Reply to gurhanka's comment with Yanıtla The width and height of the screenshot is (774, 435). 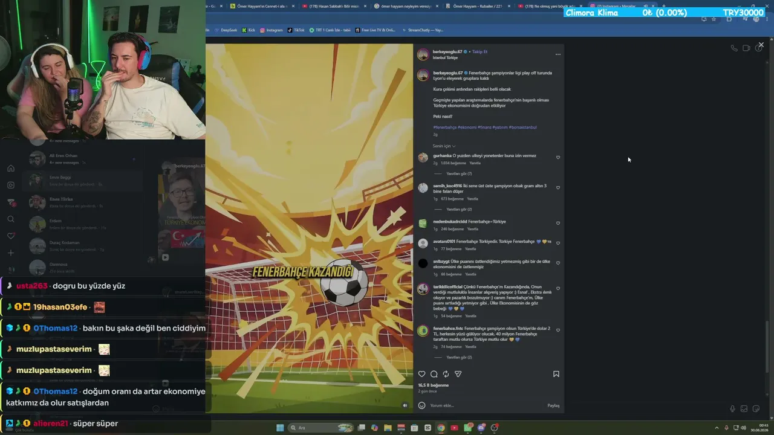[475, 163]
